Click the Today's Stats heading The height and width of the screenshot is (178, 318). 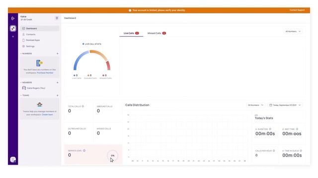click(x=264, y=118)
